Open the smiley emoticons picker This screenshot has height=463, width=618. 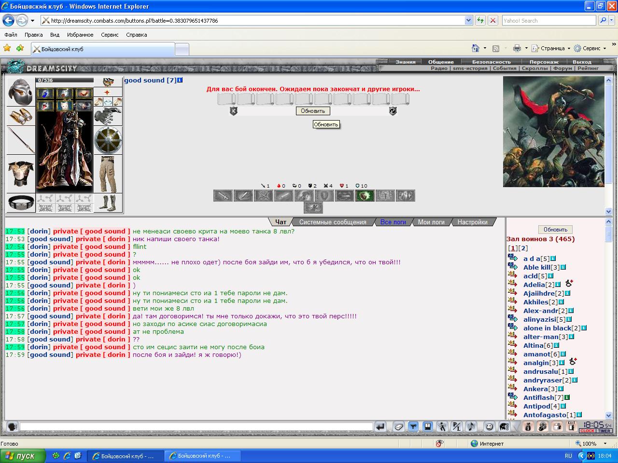489,426
